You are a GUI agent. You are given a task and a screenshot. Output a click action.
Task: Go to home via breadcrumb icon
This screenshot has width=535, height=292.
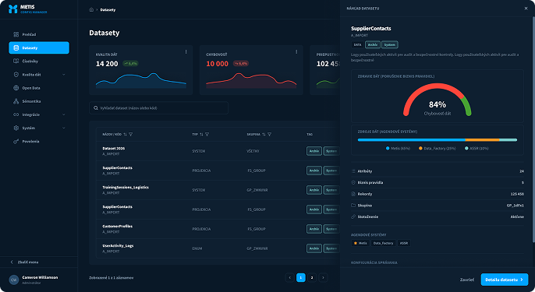91,10
